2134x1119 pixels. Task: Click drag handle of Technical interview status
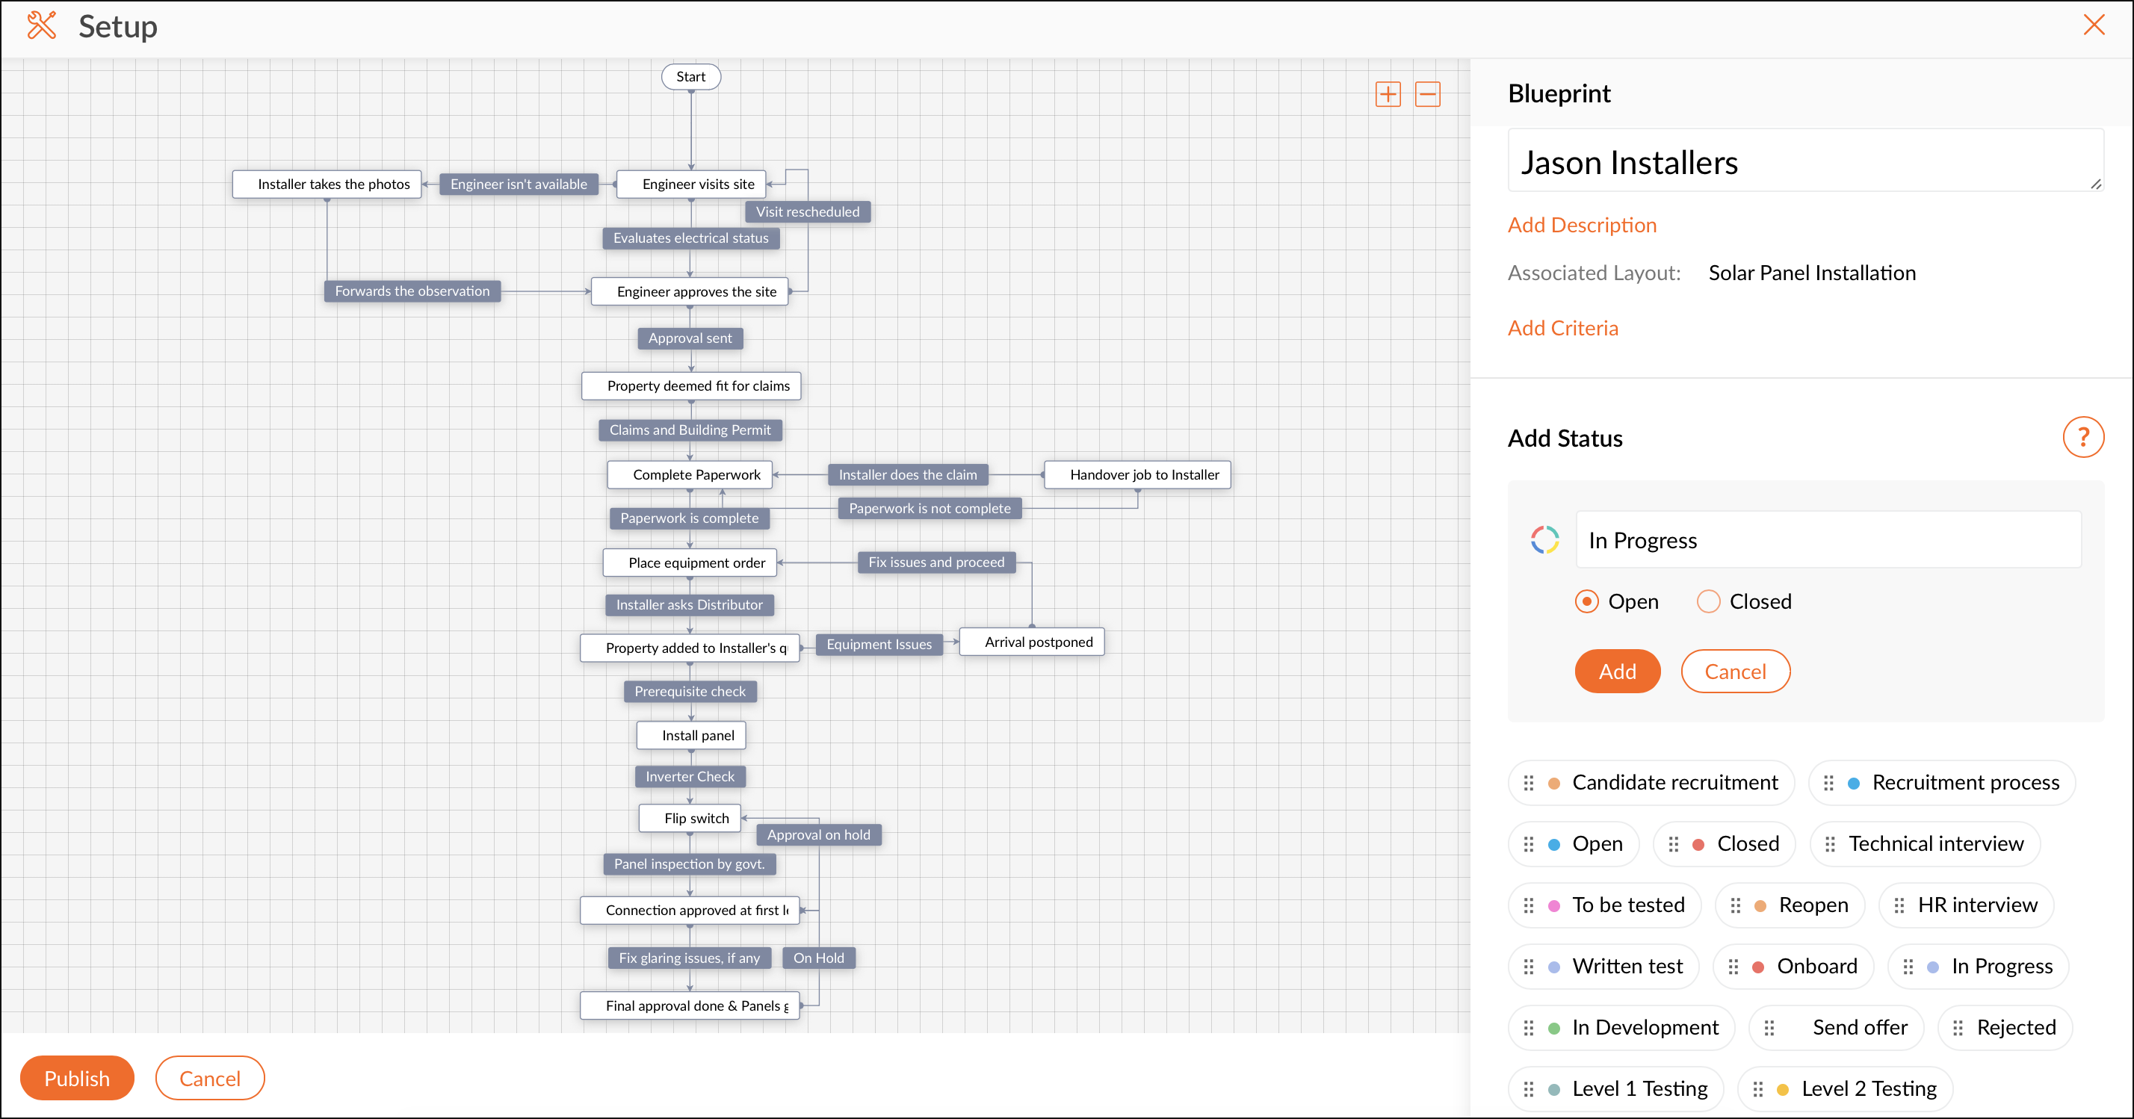tap(1831, 844)
